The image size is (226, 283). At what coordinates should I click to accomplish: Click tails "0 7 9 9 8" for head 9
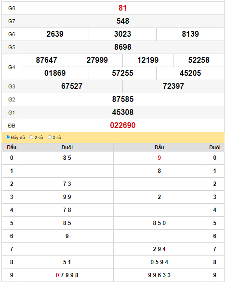[x=67, y=275]
